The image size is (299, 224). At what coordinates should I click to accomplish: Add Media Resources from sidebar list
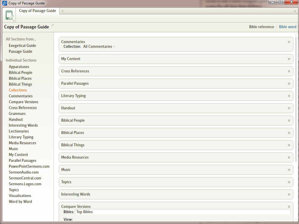point(22,143)
